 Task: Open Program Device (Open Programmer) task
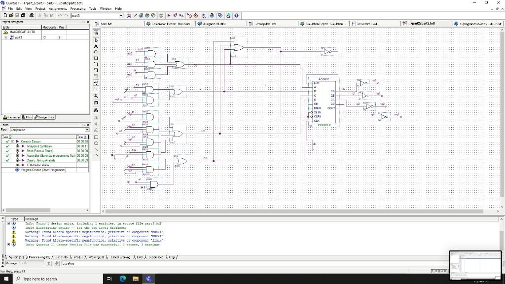click(x=43, y=170)
